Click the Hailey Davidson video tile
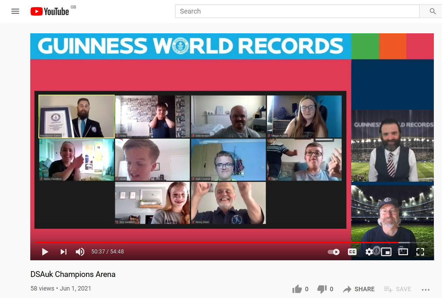 click(76, 160)
